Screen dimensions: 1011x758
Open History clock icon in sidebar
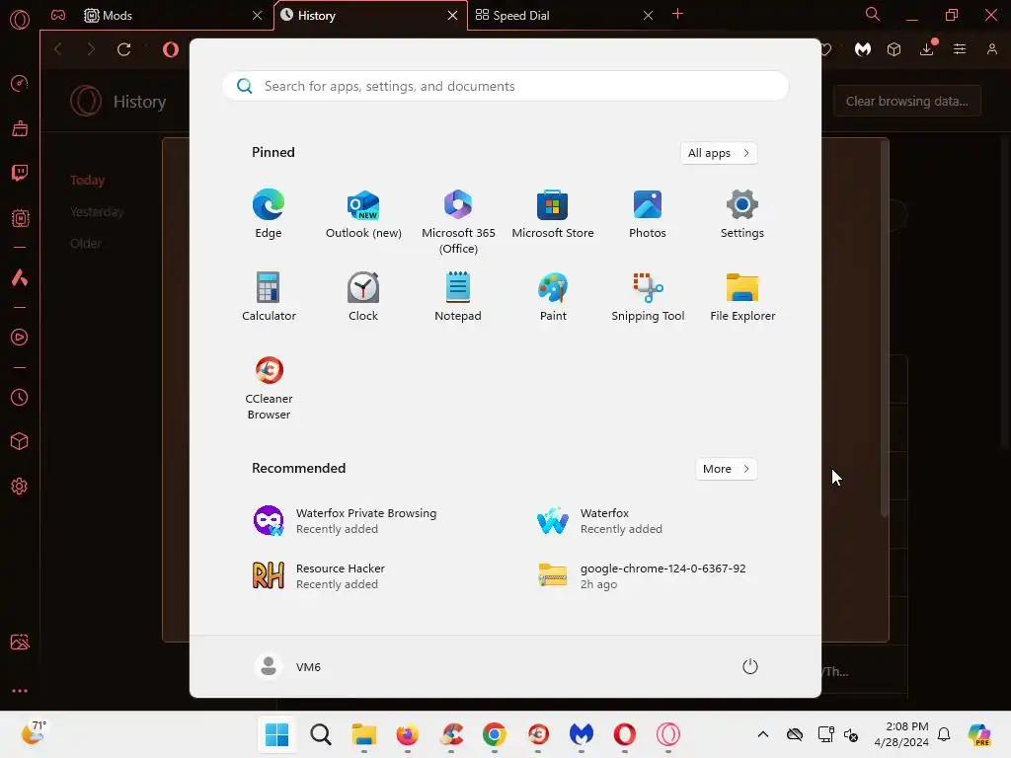(20, 397)
